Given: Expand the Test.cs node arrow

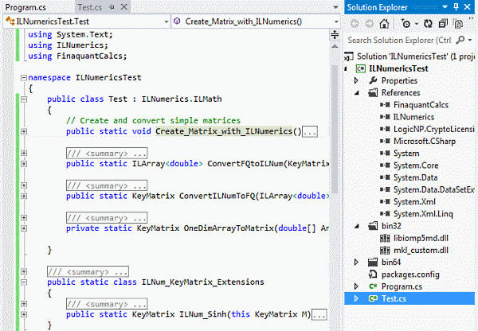Looking at the screenshot, I should point(356,298).
